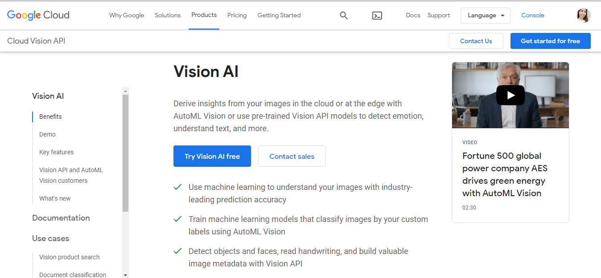Open the user profile avatar

583,16
